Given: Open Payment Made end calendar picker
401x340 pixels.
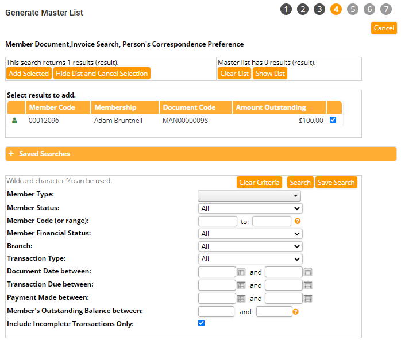Looking at the screenshot, I should 308,298.
